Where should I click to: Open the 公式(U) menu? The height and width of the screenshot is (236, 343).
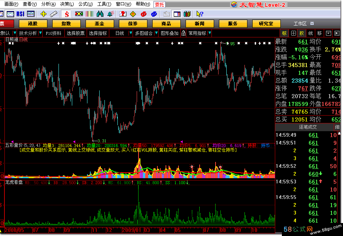pyautogui.click(x=86, y=4)
